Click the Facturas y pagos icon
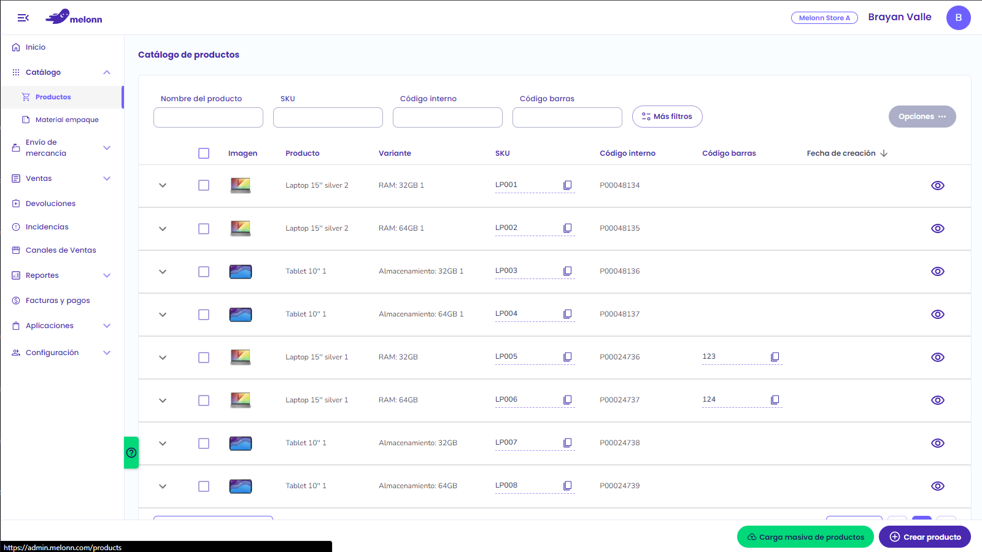 [x=16, y=301]
